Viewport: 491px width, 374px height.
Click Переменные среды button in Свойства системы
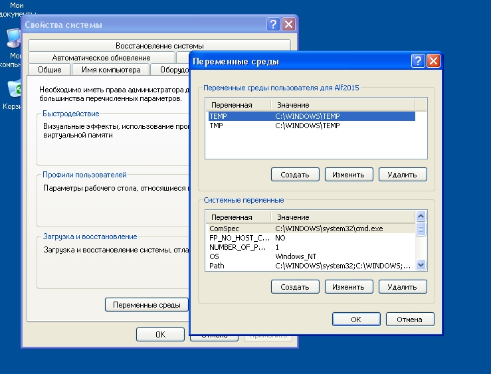point(147,304)
